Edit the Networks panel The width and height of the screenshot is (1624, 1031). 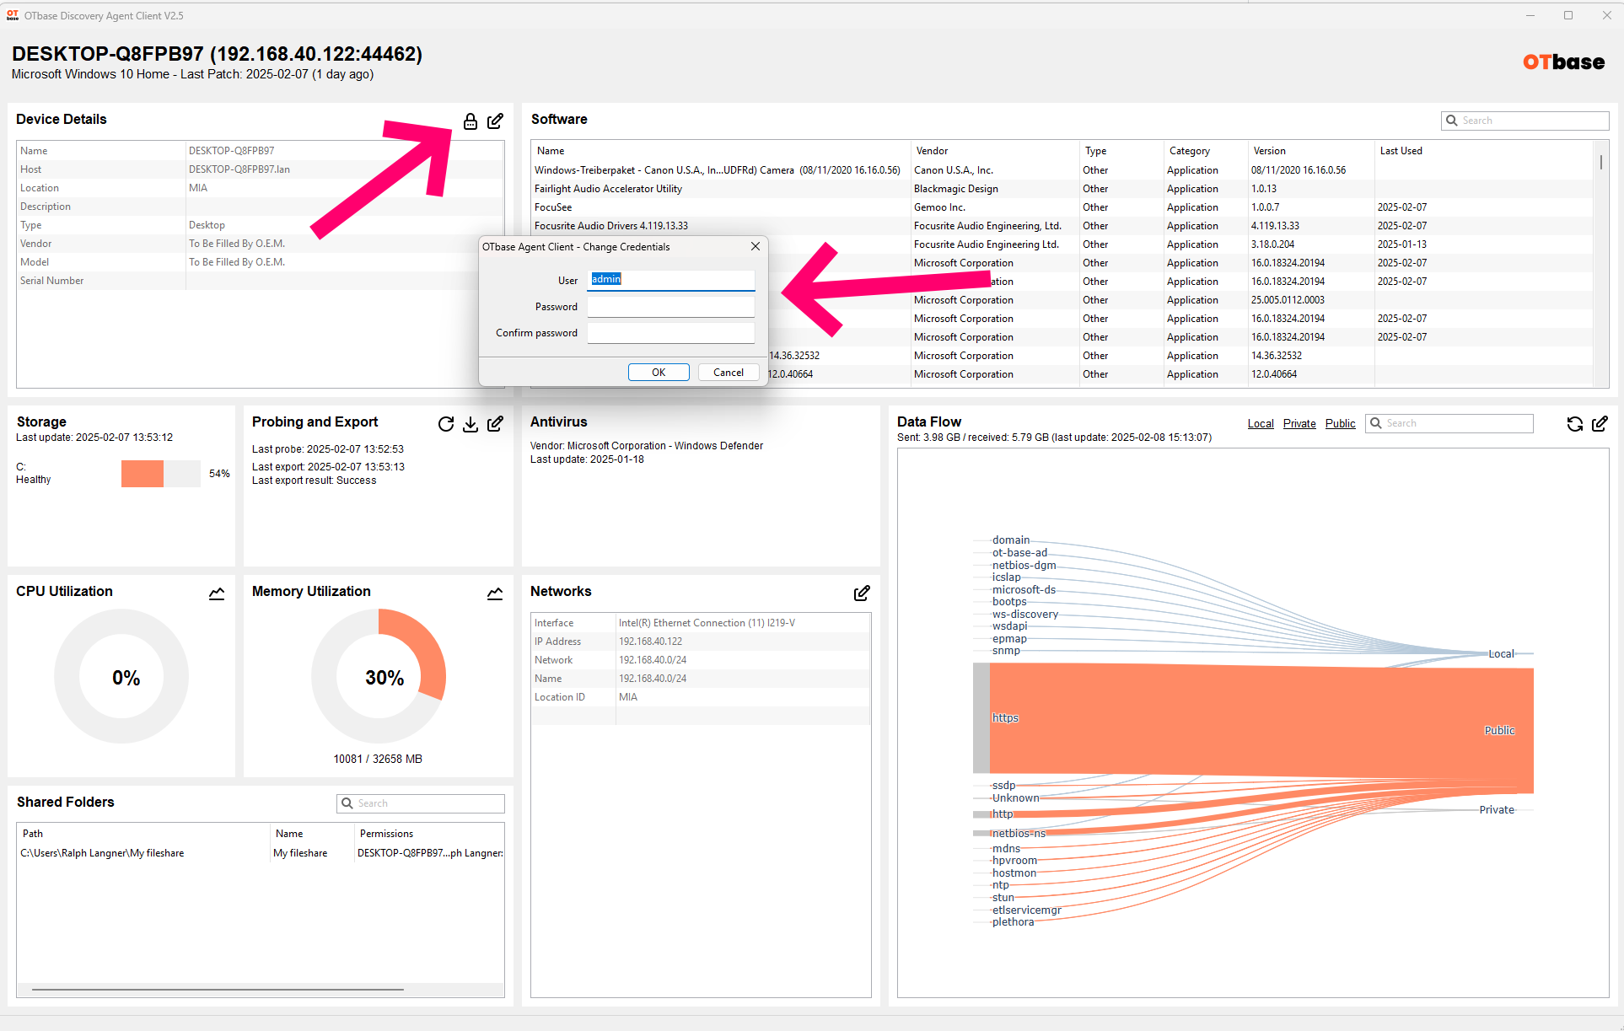(x=862, y=593)
